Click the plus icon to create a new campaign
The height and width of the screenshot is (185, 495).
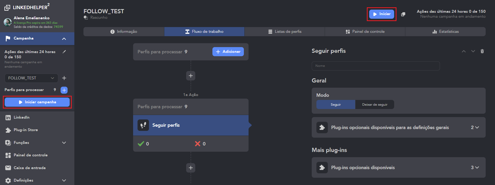(x=64, y=78)
